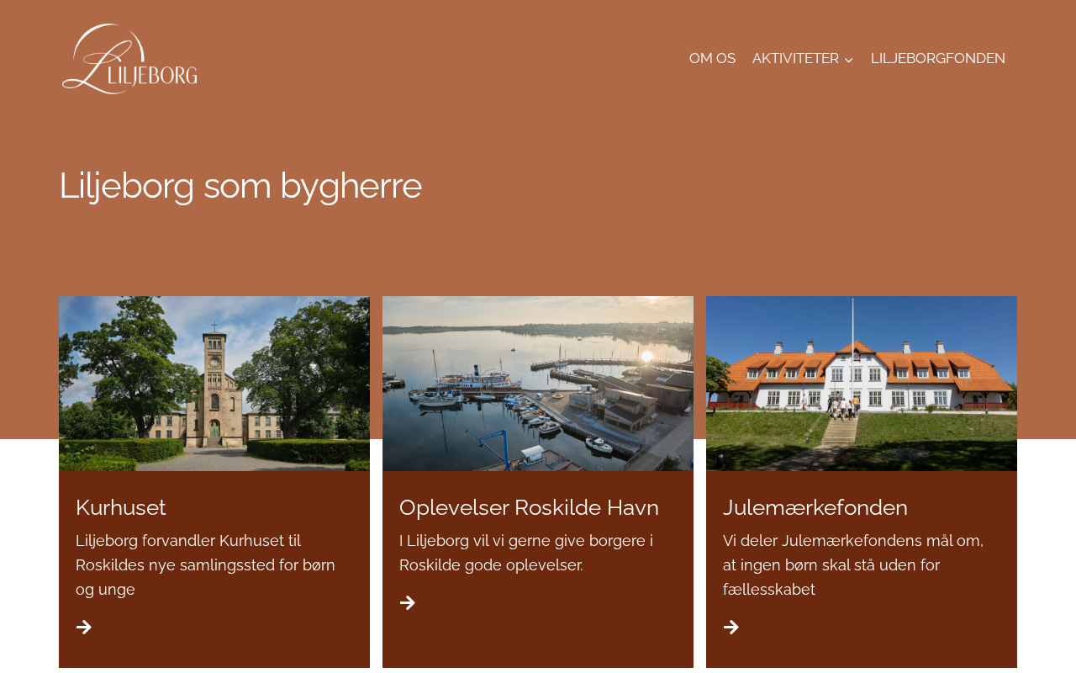This screenshot has height=673, width=1076.
Task: Open the OM OS menu item
Action: pos(712,58)
